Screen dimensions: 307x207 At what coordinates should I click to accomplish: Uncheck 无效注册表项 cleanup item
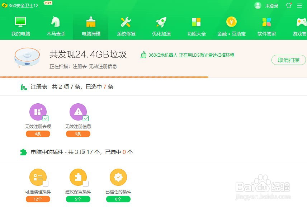click(x=45, y=119)
